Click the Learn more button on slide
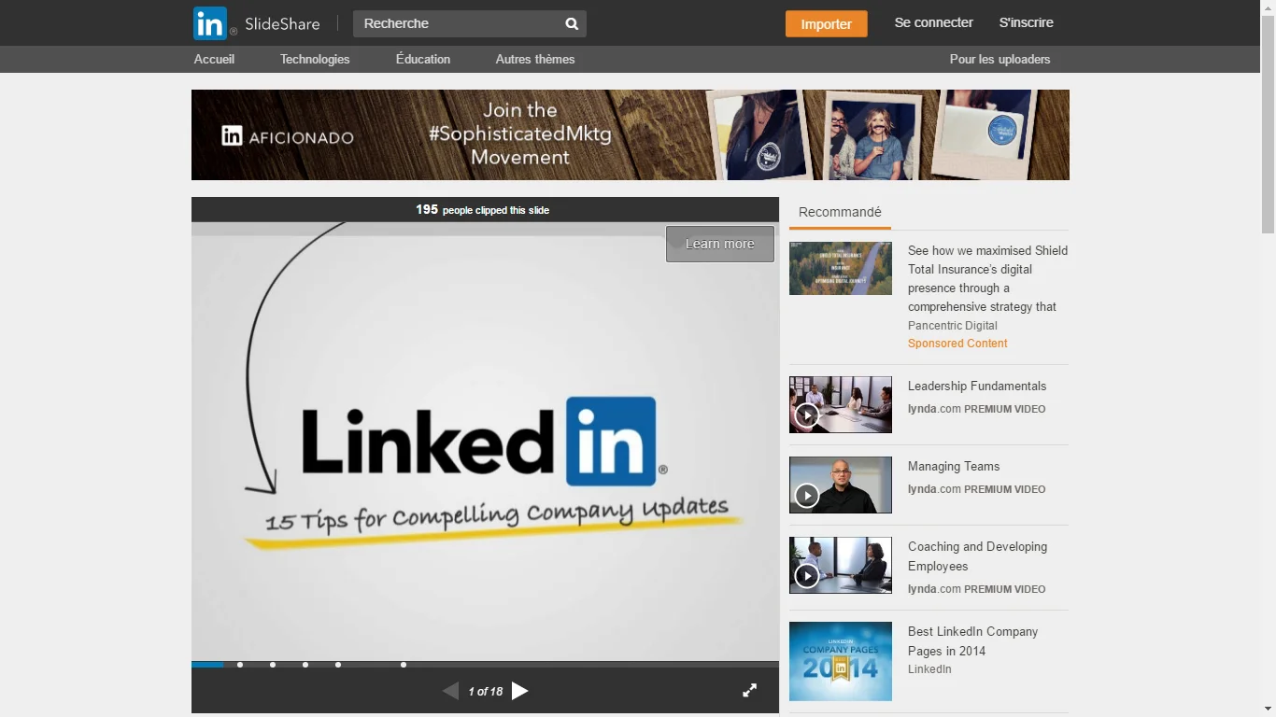Viewport: 1276px width, 717px height. click(720, 244)
